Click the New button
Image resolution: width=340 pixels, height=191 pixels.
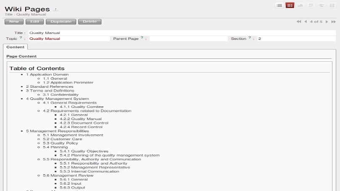pos(14,21)
